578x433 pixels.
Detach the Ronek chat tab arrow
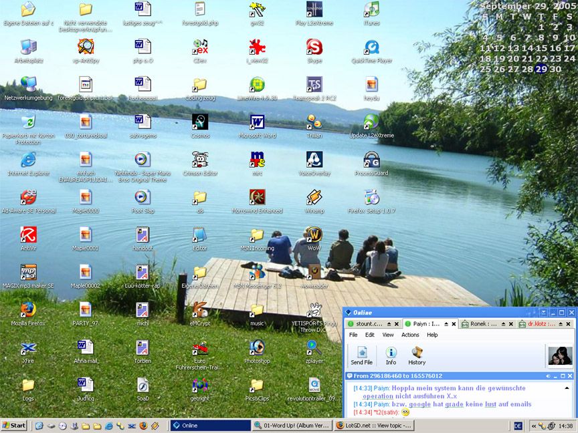coord(503,324)
